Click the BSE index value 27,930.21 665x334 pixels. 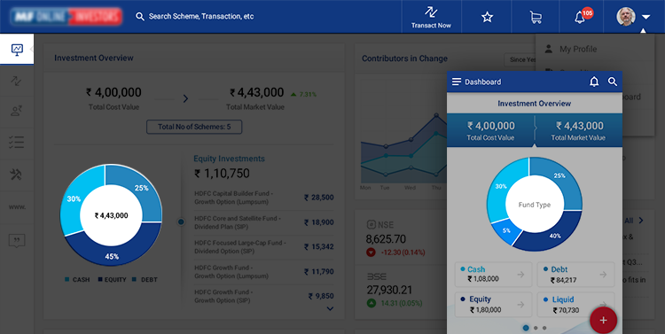pos(389,291)
